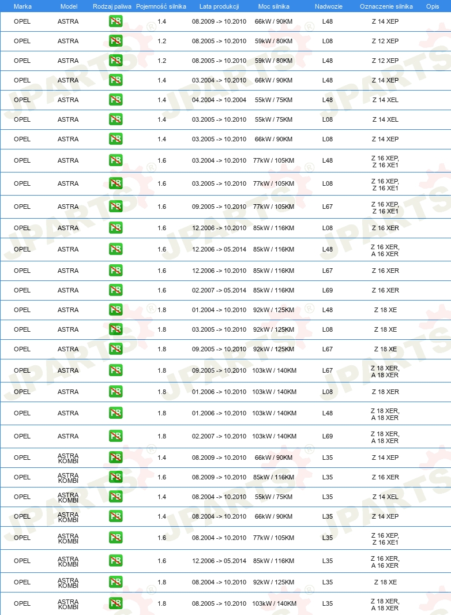
Task: Click the L69 body code in the 1.6 row
Action: click(x=328, y=290)
